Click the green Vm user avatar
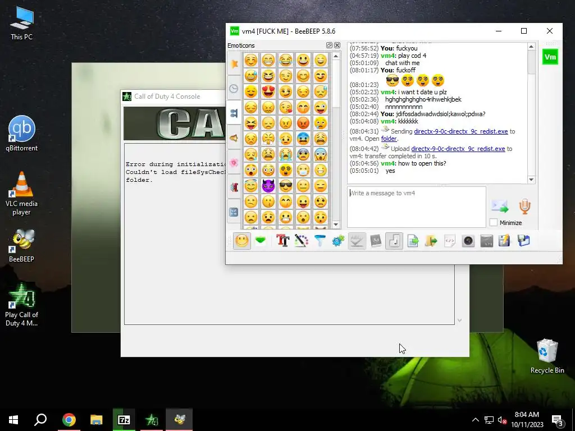 pyautogui.click(x=550, y=57)
